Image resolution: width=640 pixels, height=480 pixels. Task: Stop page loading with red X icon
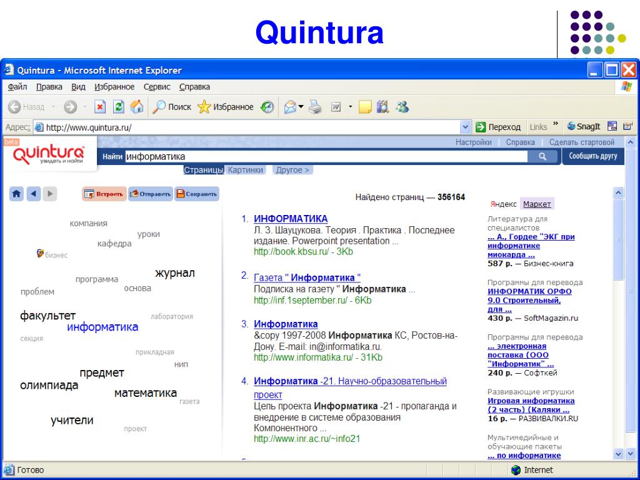tap(99, 107)
